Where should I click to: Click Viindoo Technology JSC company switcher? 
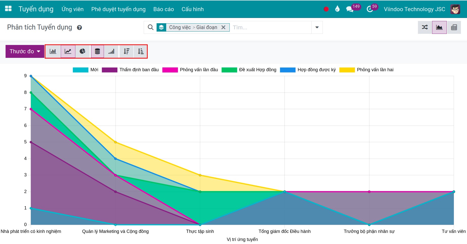point(414,9)
